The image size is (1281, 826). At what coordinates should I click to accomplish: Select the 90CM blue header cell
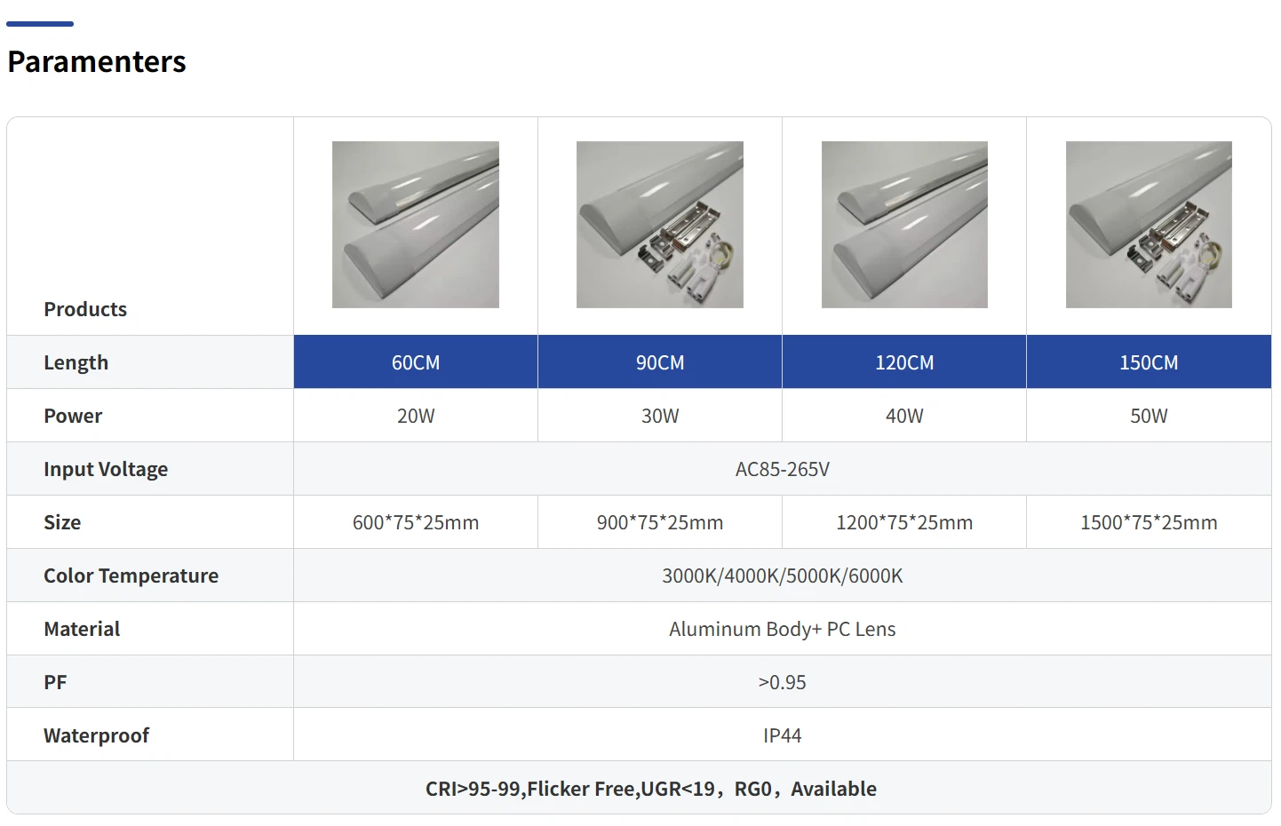[x=660, y=362]
